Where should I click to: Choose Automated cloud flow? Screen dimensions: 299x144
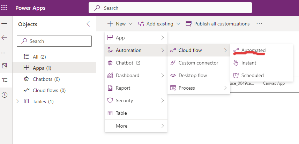point(261,50)
